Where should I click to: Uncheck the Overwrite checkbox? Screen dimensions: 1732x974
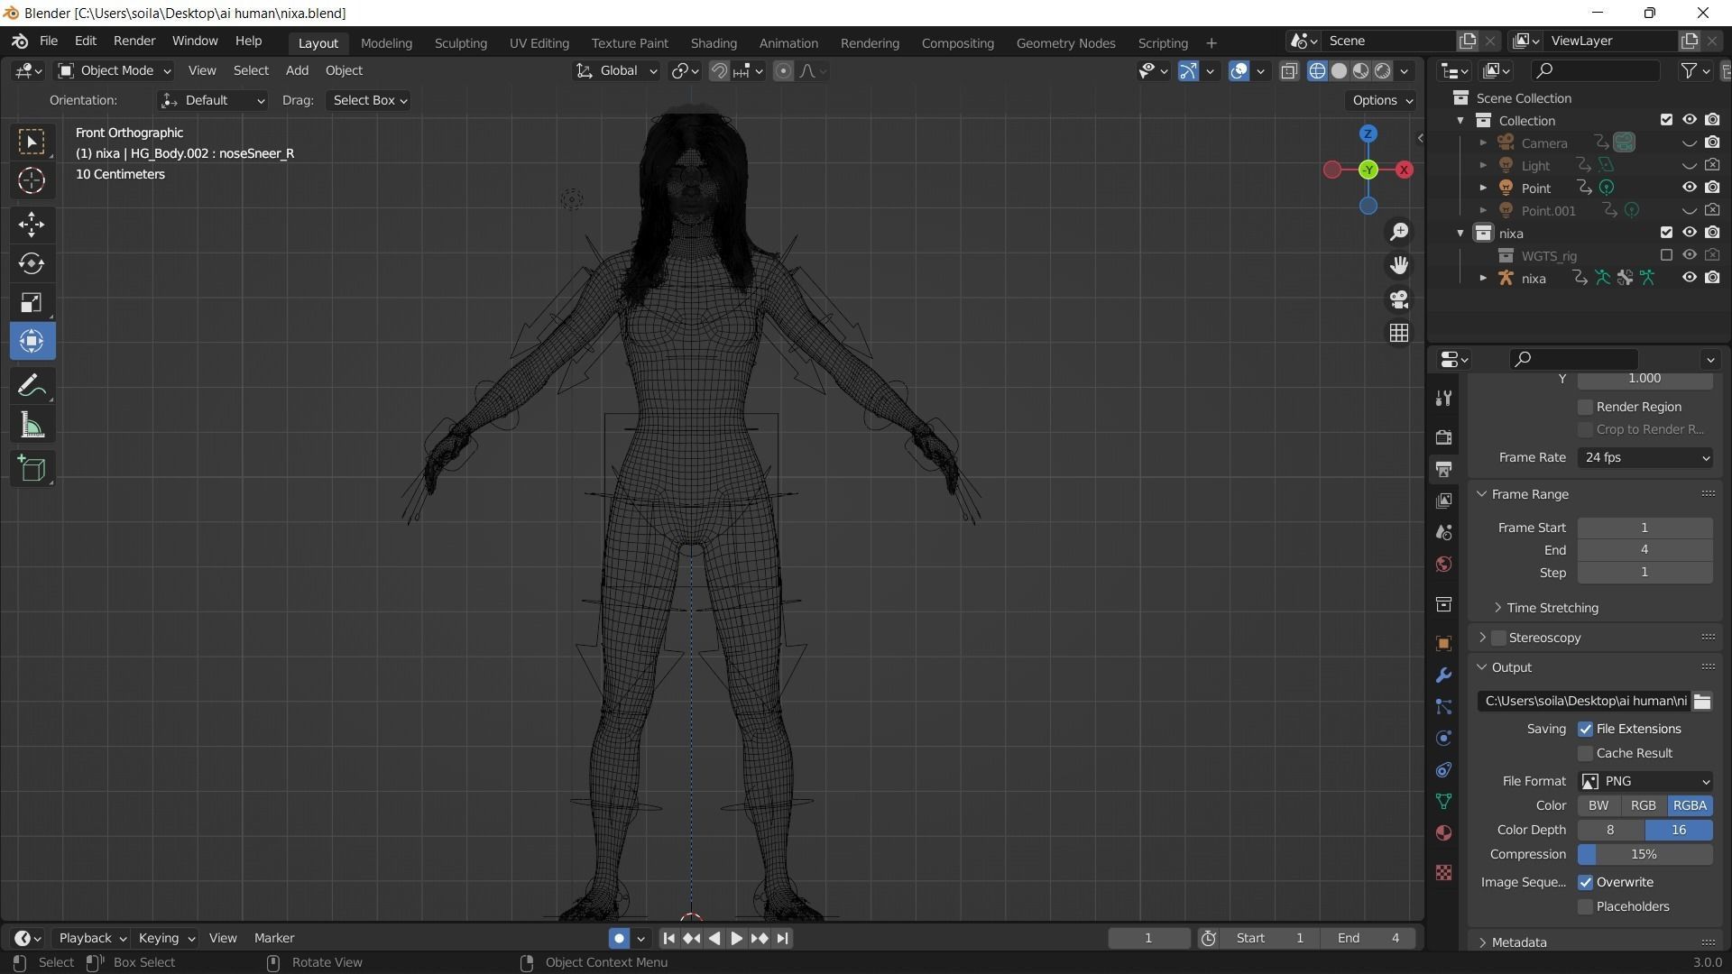pyautogui.click(x=1585, y=882)
